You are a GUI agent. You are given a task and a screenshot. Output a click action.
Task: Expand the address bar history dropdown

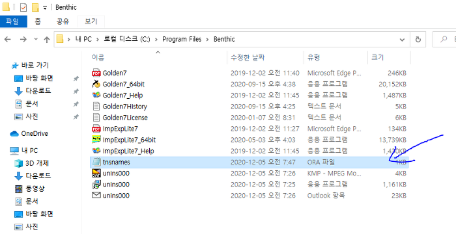coord(402,40)
